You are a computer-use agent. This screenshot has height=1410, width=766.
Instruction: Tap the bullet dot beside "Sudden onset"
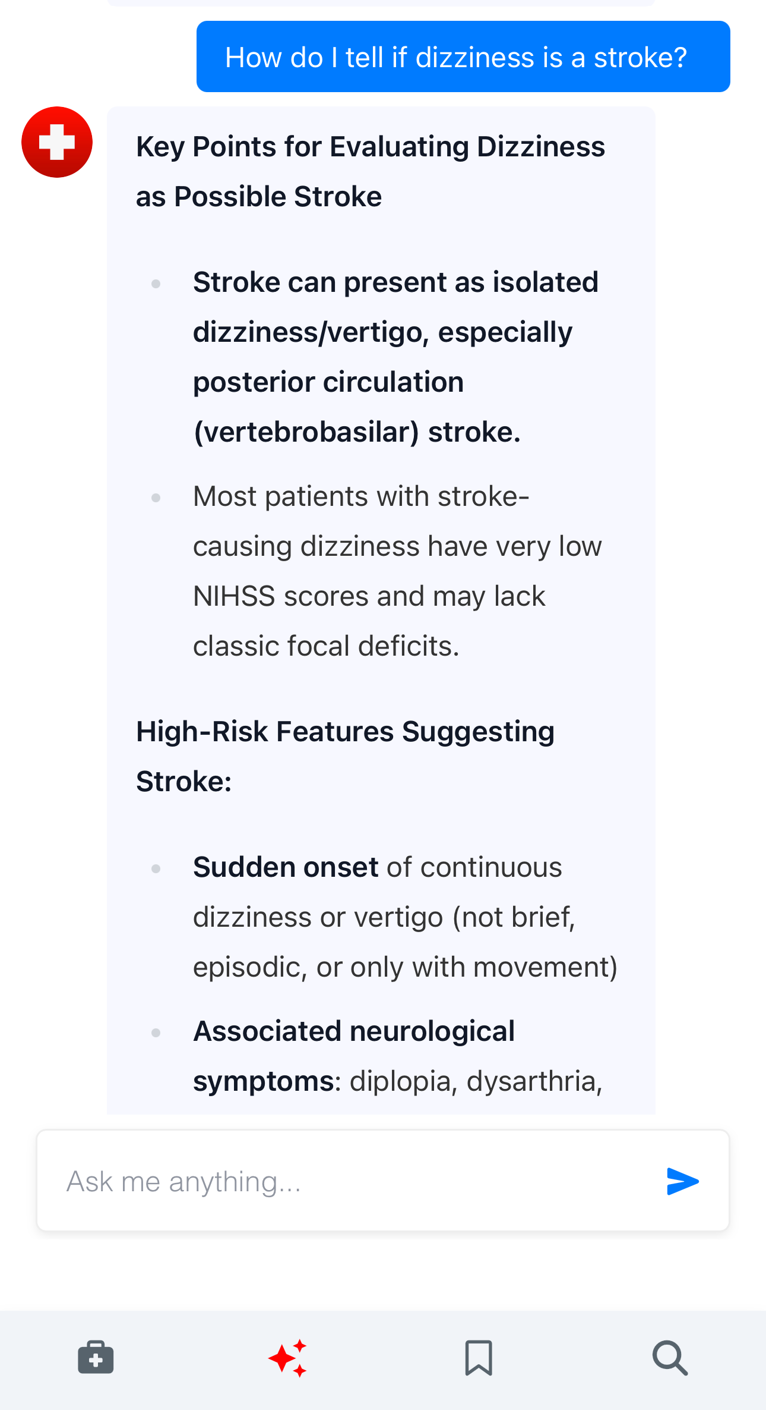156,868
